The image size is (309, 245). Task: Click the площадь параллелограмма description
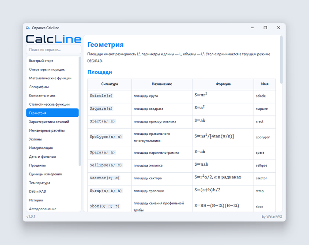click(156, 153)
